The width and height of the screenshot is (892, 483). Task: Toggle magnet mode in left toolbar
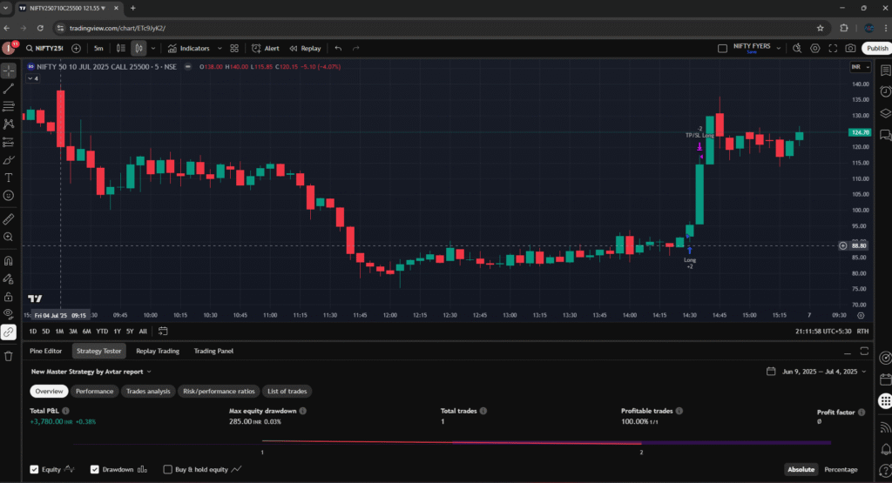(9, 261)
